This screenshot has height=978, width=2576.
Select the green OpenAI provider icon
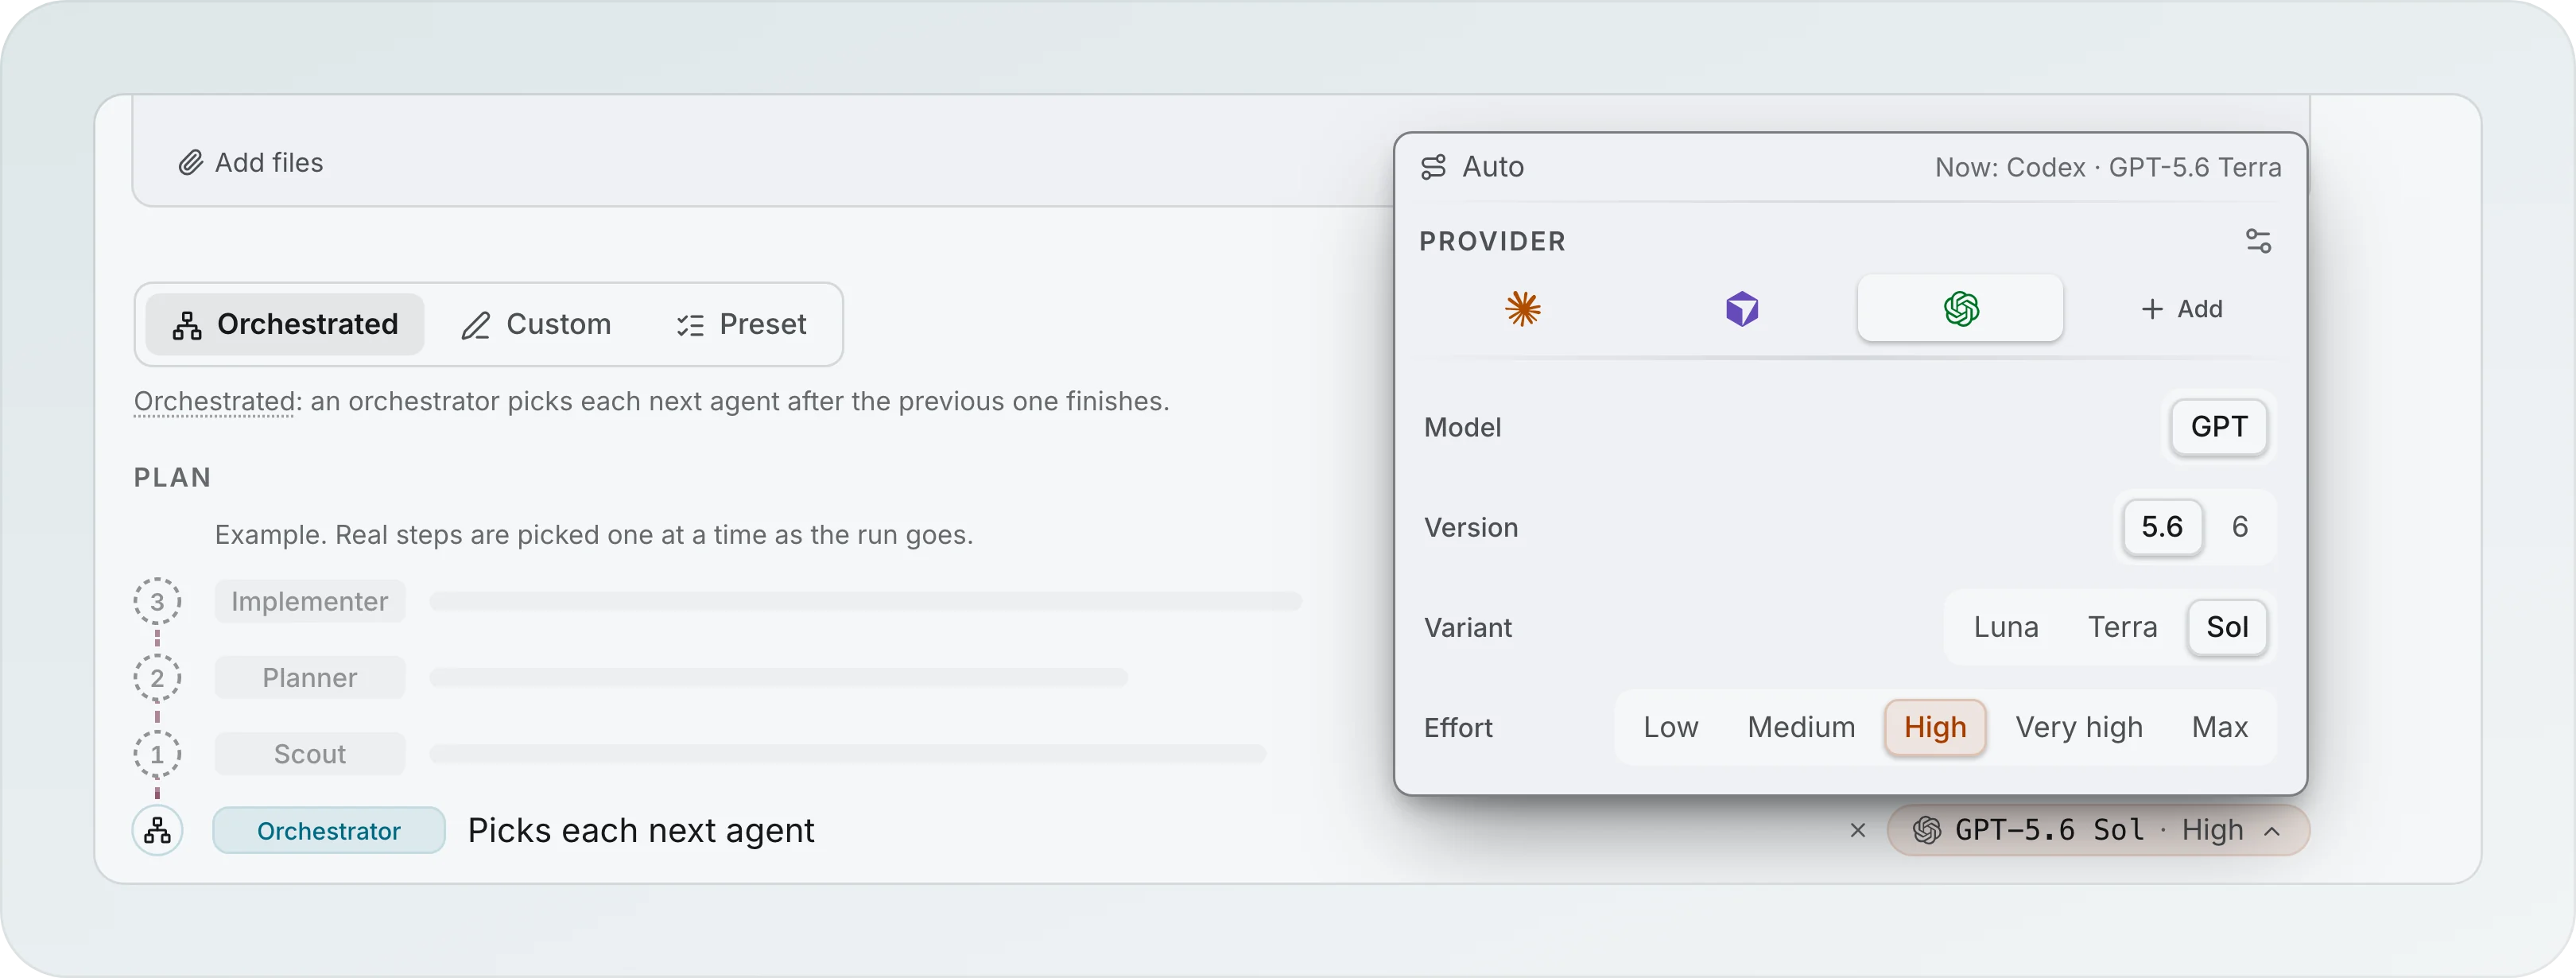pos(1960,309)
